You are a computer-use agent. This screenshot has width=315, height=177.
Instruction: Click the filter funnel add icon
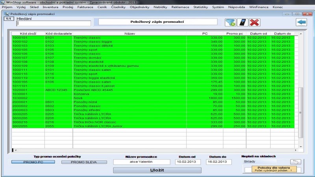click(230, 22)
